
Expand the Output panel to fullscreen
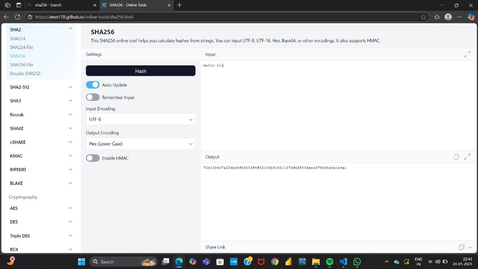[468, 157]
